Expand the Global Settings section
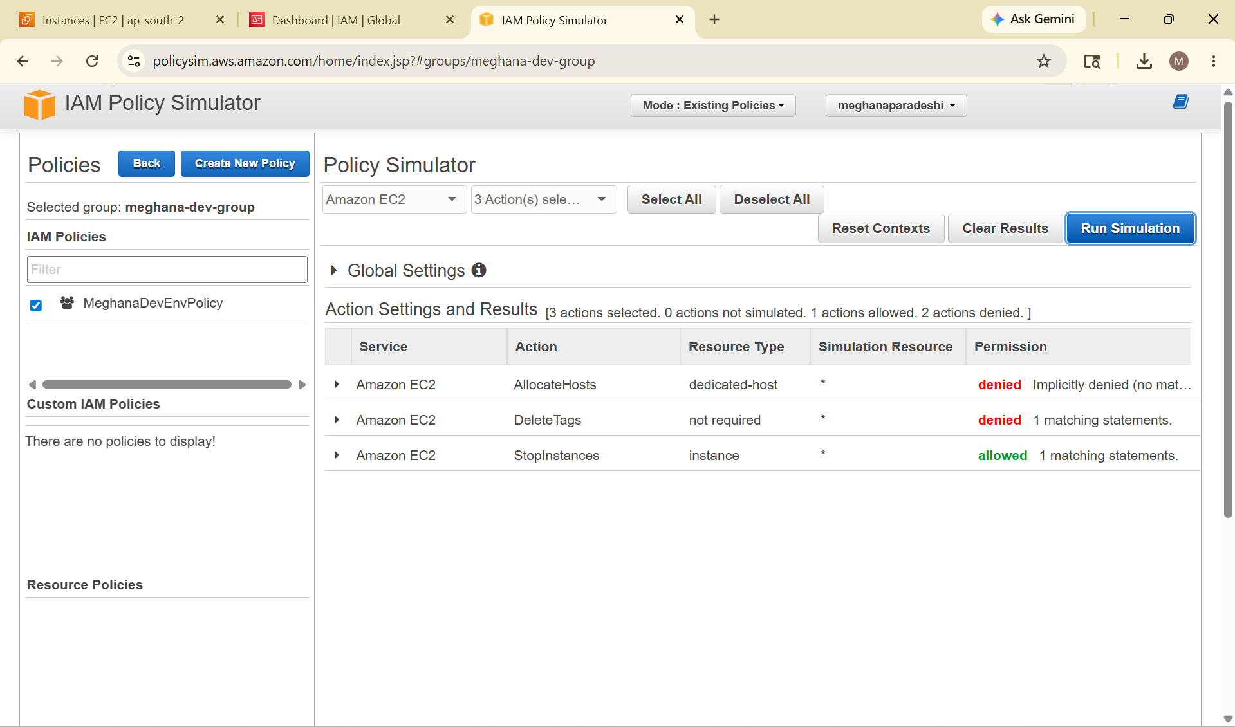This screenshot has width=1235, height=727. 333,270
